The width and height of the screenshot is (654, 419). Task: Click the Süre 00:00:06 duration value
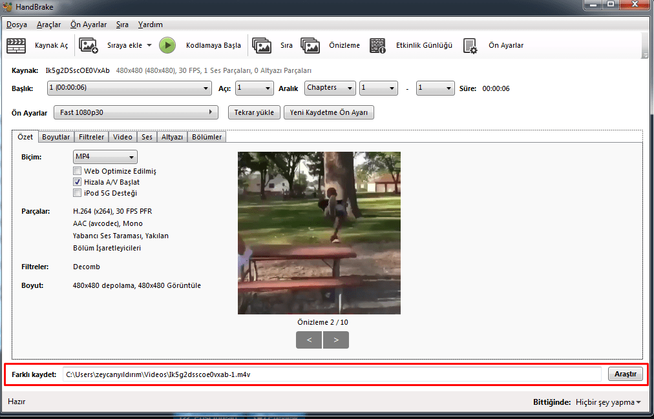[496, 88]
